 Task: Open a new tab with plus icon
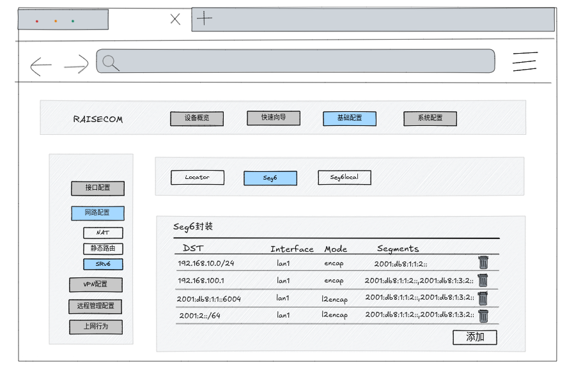pyautogui.click(x=205, y=18)
